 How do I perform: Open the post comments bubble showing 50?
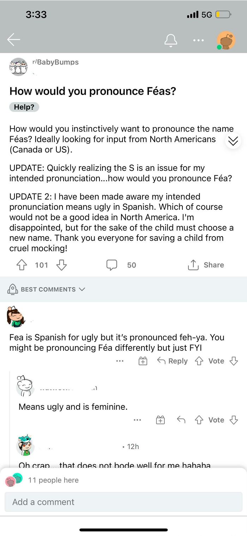pyautogui.click(x=112, y=265)
